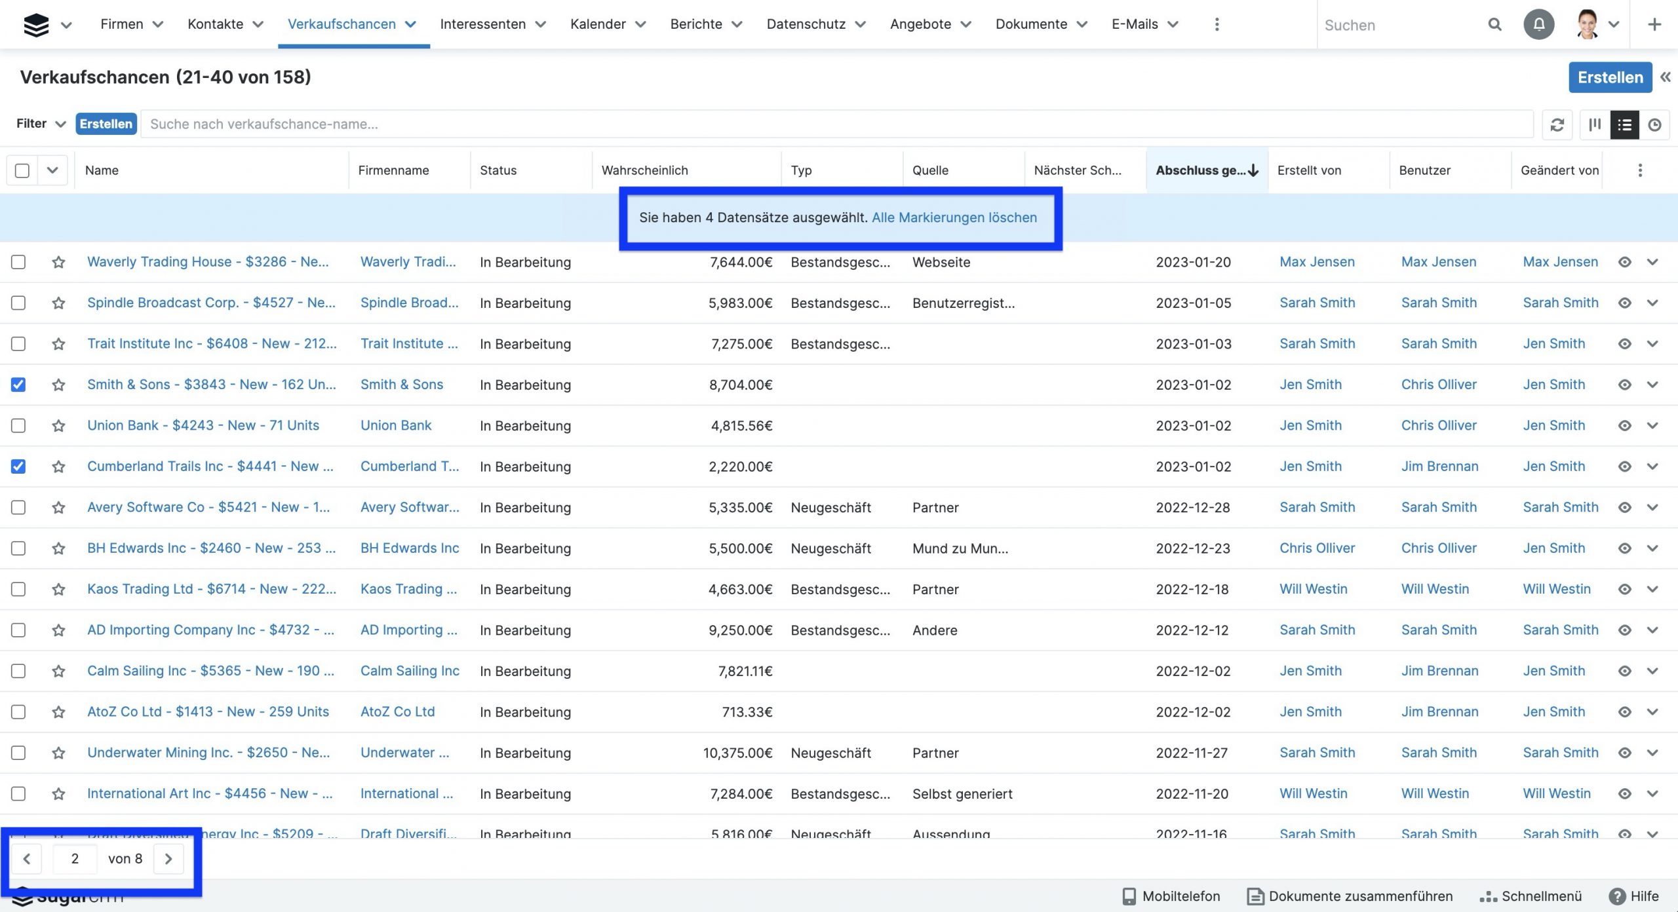Sort by Abschluss ge... column header

coord(1207,170)
